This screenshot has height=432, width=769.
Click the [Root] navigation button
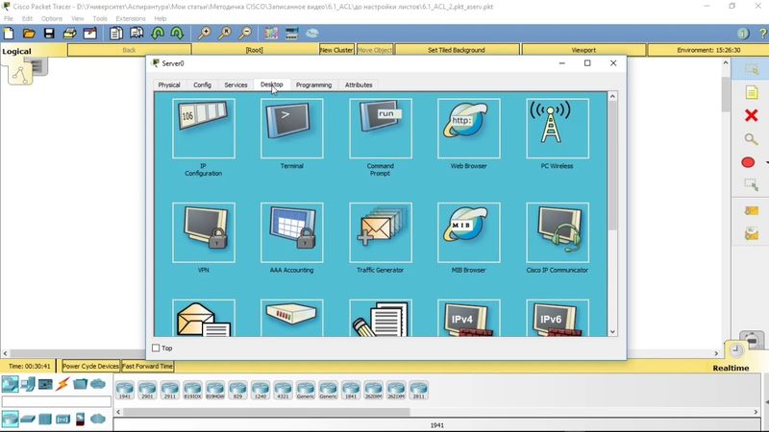pos(255,50)
